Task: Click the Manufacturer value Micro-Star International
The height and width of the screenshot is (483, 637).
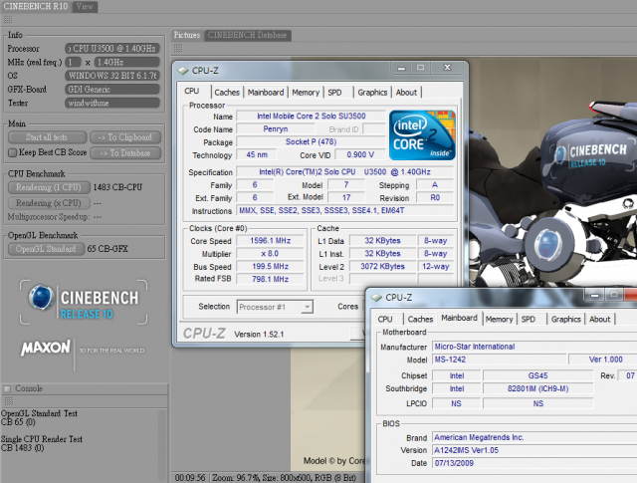Action: tap(534, 347)
